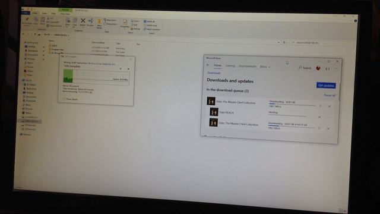
Task: Click Invert selection in the ribbon
Action: 151,29
